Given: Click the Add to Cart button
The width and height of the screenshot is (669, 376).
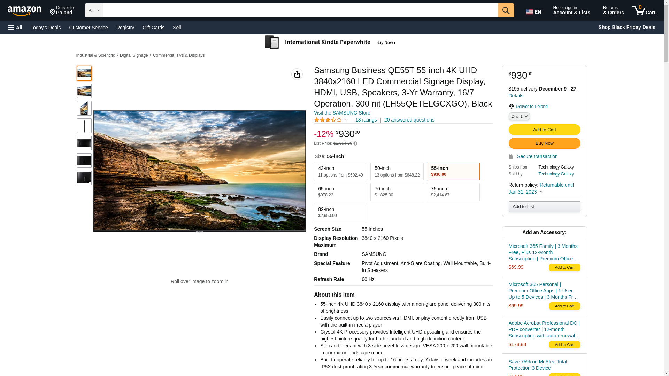Looking at the screenshot, I should [x=544, y=130].
